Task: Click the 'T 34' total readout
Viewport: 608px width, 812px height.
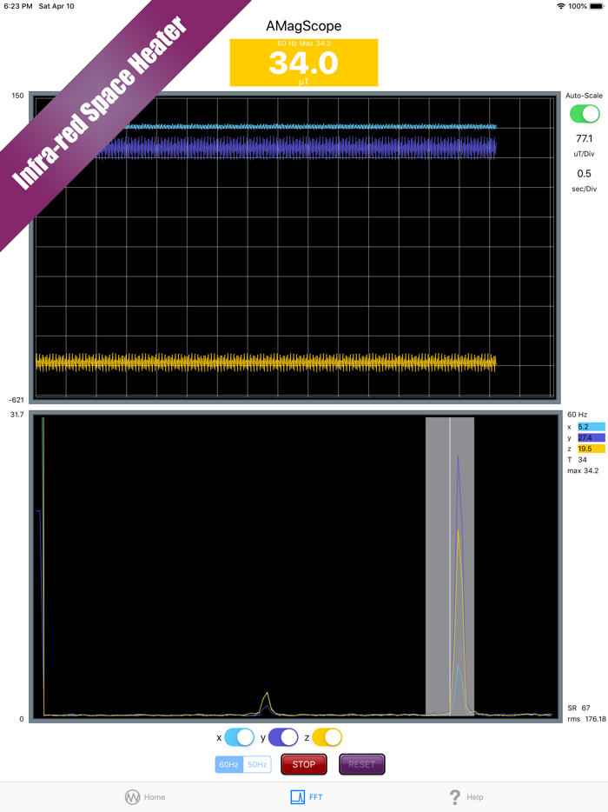Action: tap(577, 460)
